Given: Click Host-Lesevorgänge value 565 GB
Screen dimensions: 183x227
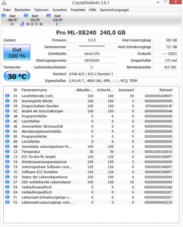Looking at the screenshot, I should coord(165,40).
